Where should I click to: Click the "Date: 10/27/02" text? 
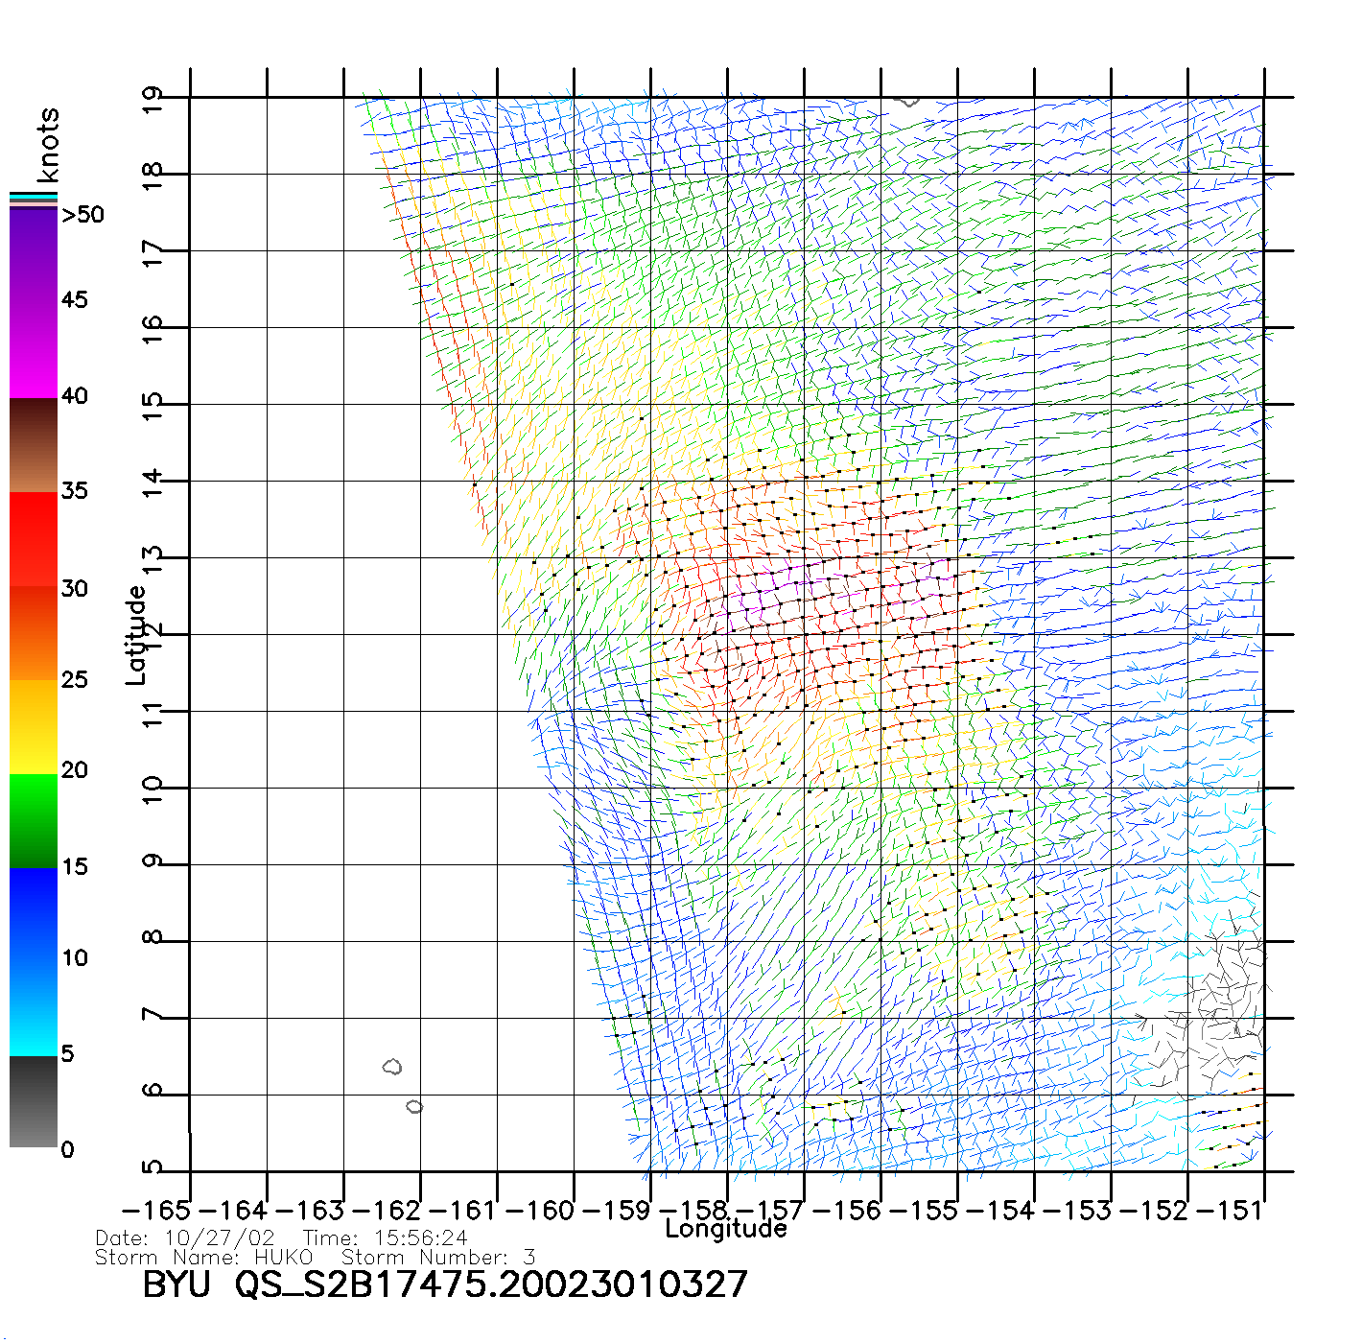coord(185,1238)
